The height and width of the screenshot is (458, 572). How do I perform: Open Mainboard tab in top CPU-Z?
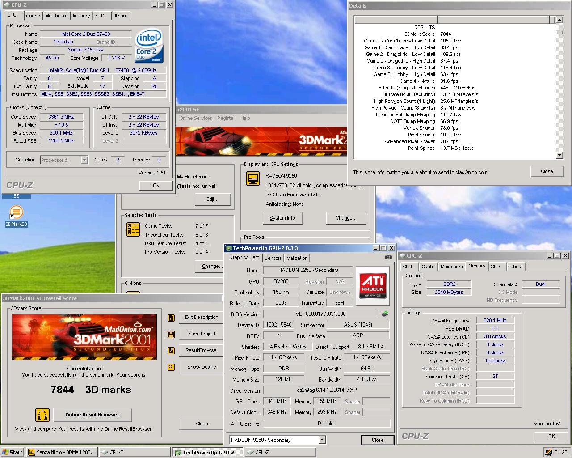[56, 16]
